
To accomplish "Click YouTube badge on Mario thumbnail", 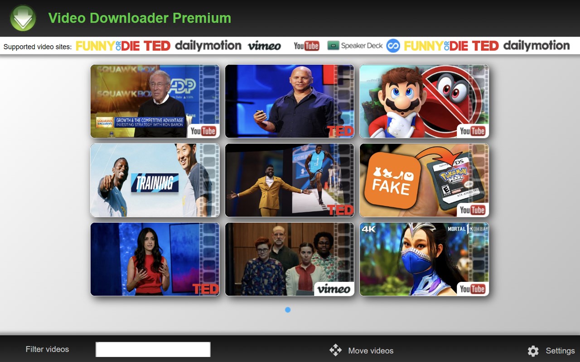I will tap(472, 131).
